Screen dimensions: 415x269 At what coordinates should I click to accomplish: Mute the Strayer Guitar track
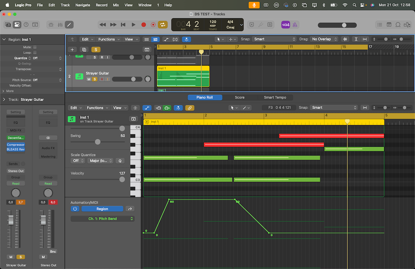89,79
